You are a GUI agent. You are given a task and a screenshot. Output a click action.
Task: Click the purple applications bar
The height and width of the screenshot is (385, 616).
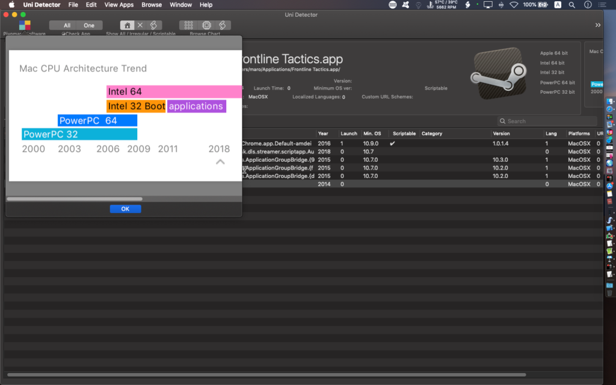click(197, 106)
